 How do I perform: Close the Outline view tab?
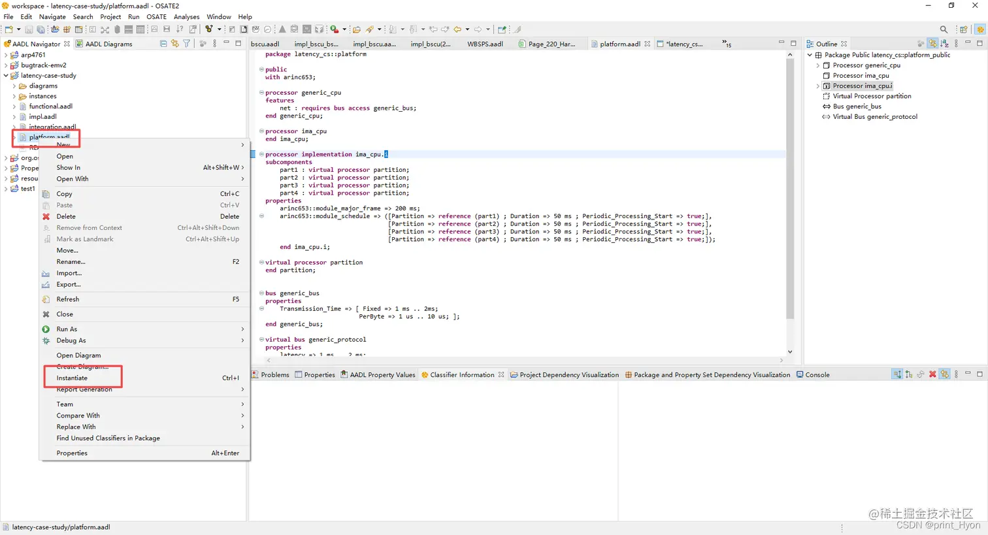(x=844, y=44)
